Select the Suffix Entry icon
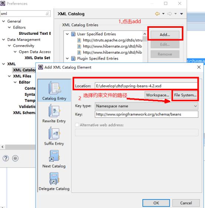This screenshot has height=208, width=205. pyautogui.click(x=54, y=133)
